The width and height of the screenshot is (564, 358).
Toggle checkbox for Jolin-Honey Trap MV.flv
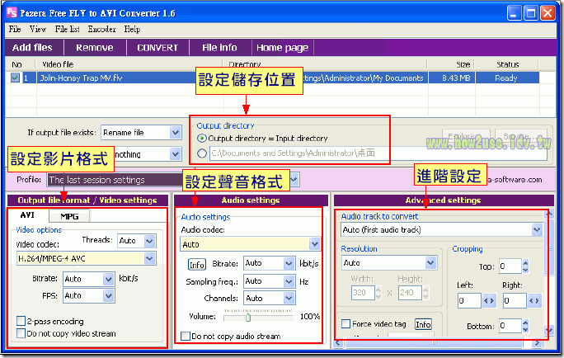(x=16, y=78)
